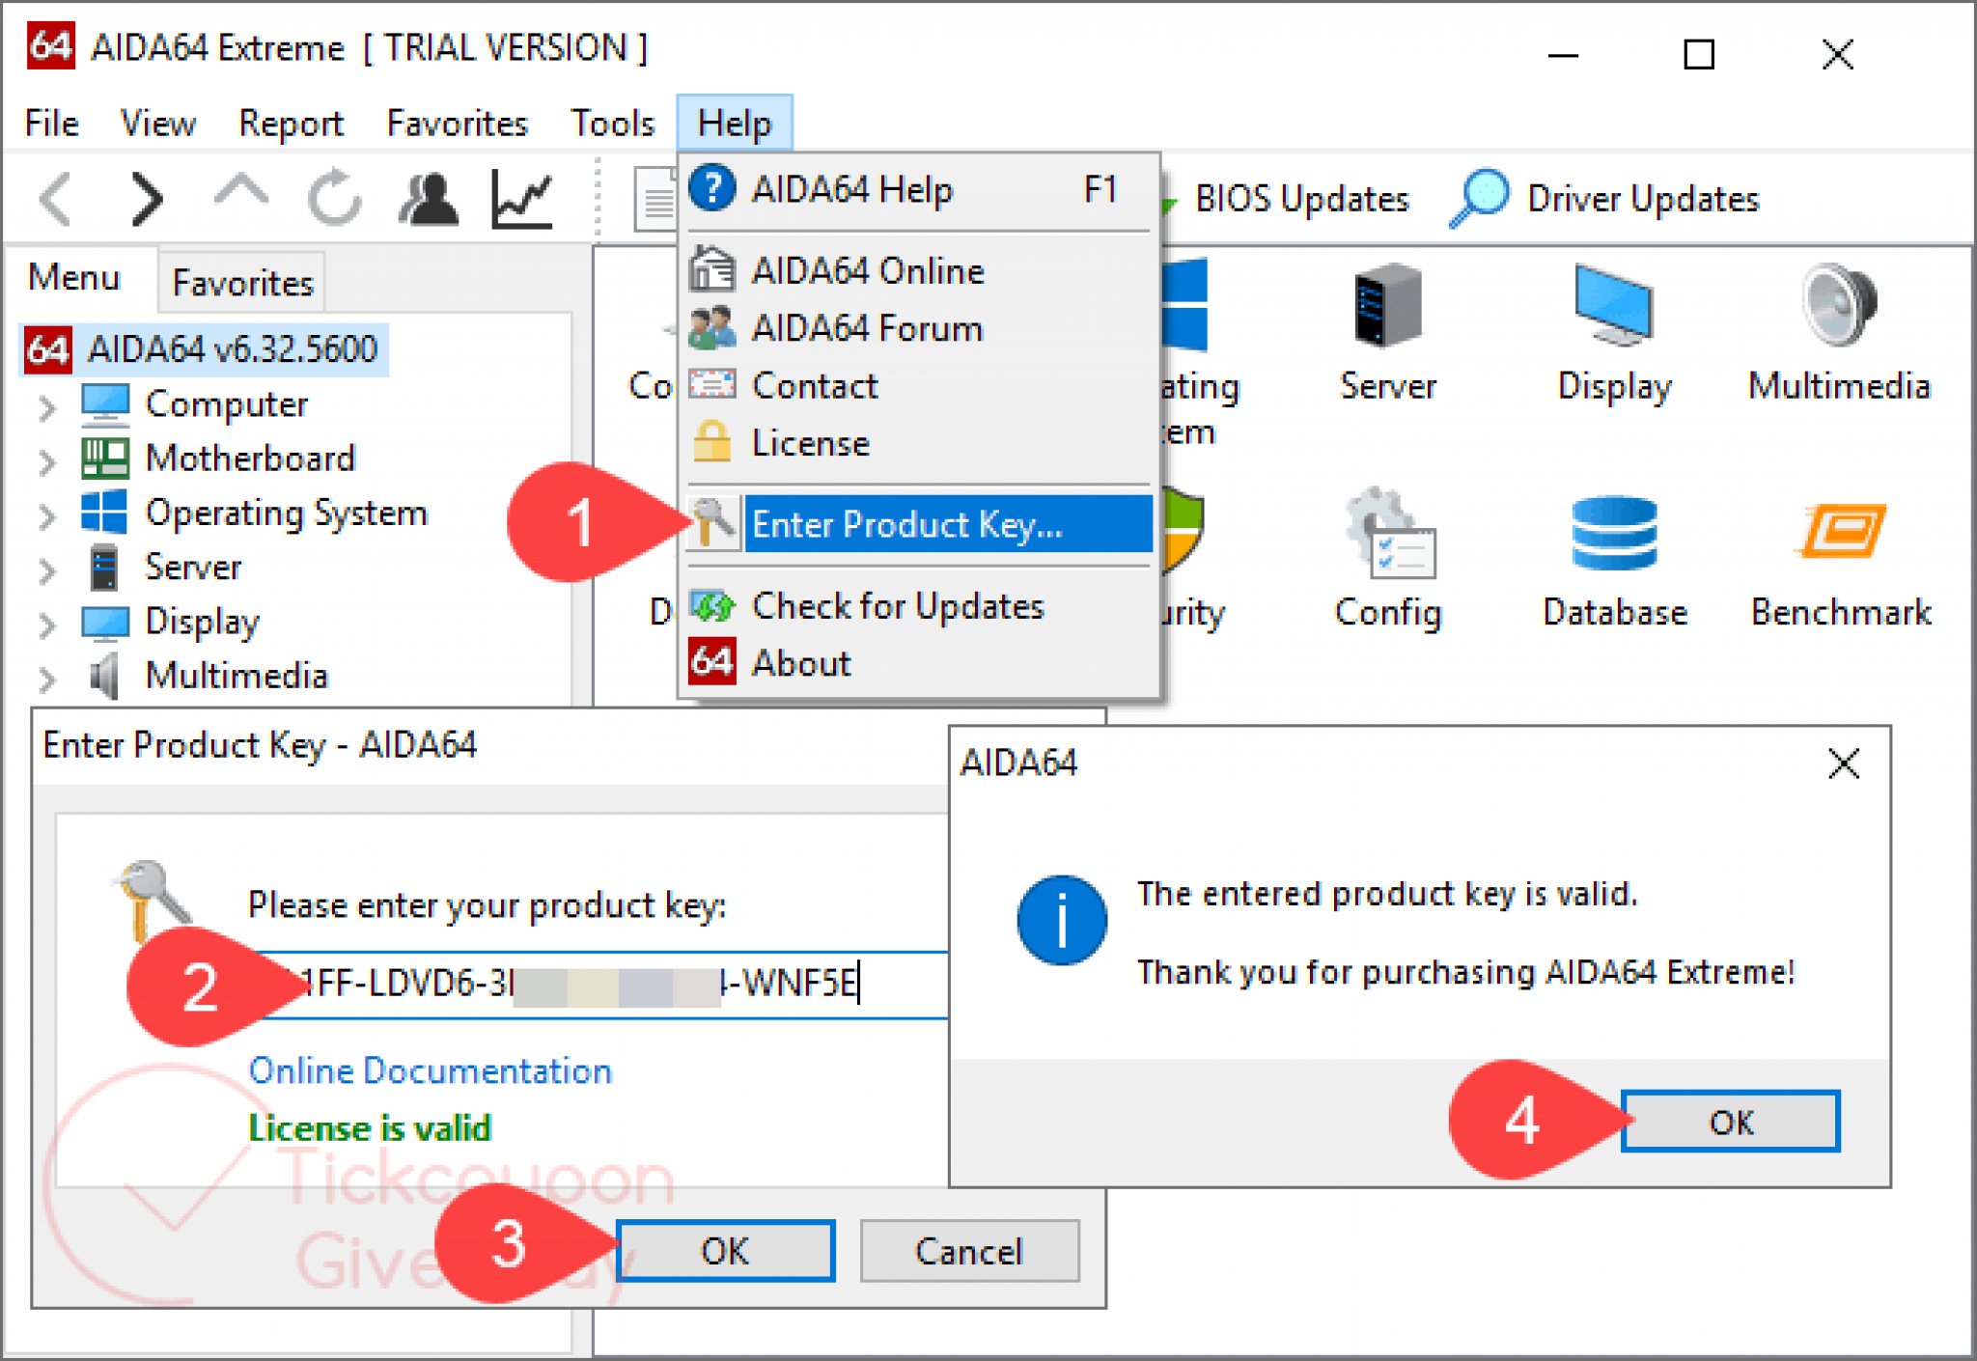Click the forward navigation arrow

146,199
